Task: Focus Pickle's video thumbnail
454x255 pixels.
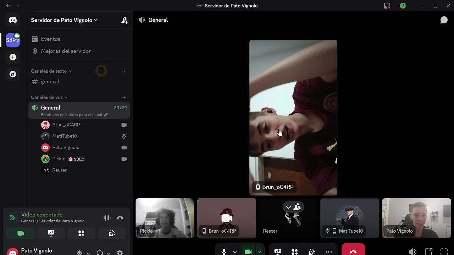Action: pos(165,218)
